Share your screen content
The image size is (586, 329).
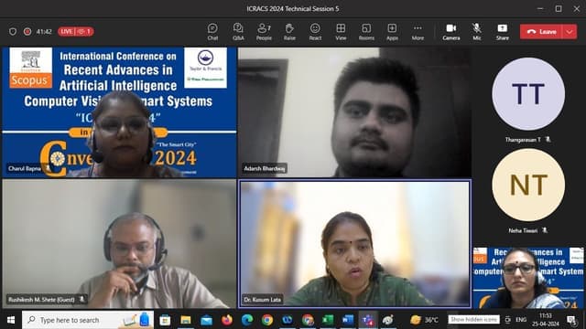pyautogui.click(x=503, y=32)
